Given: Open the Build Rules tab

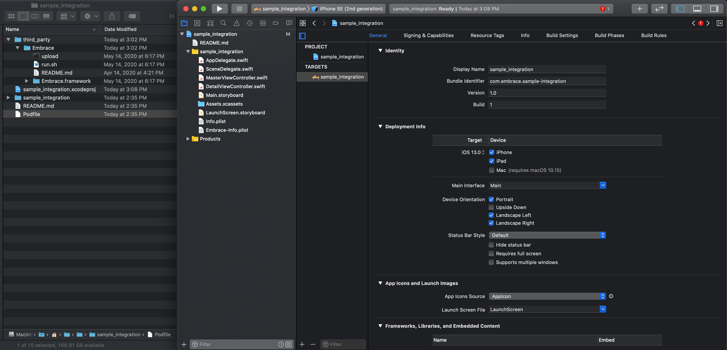Looking at the screenshot, I should [654, 35].
